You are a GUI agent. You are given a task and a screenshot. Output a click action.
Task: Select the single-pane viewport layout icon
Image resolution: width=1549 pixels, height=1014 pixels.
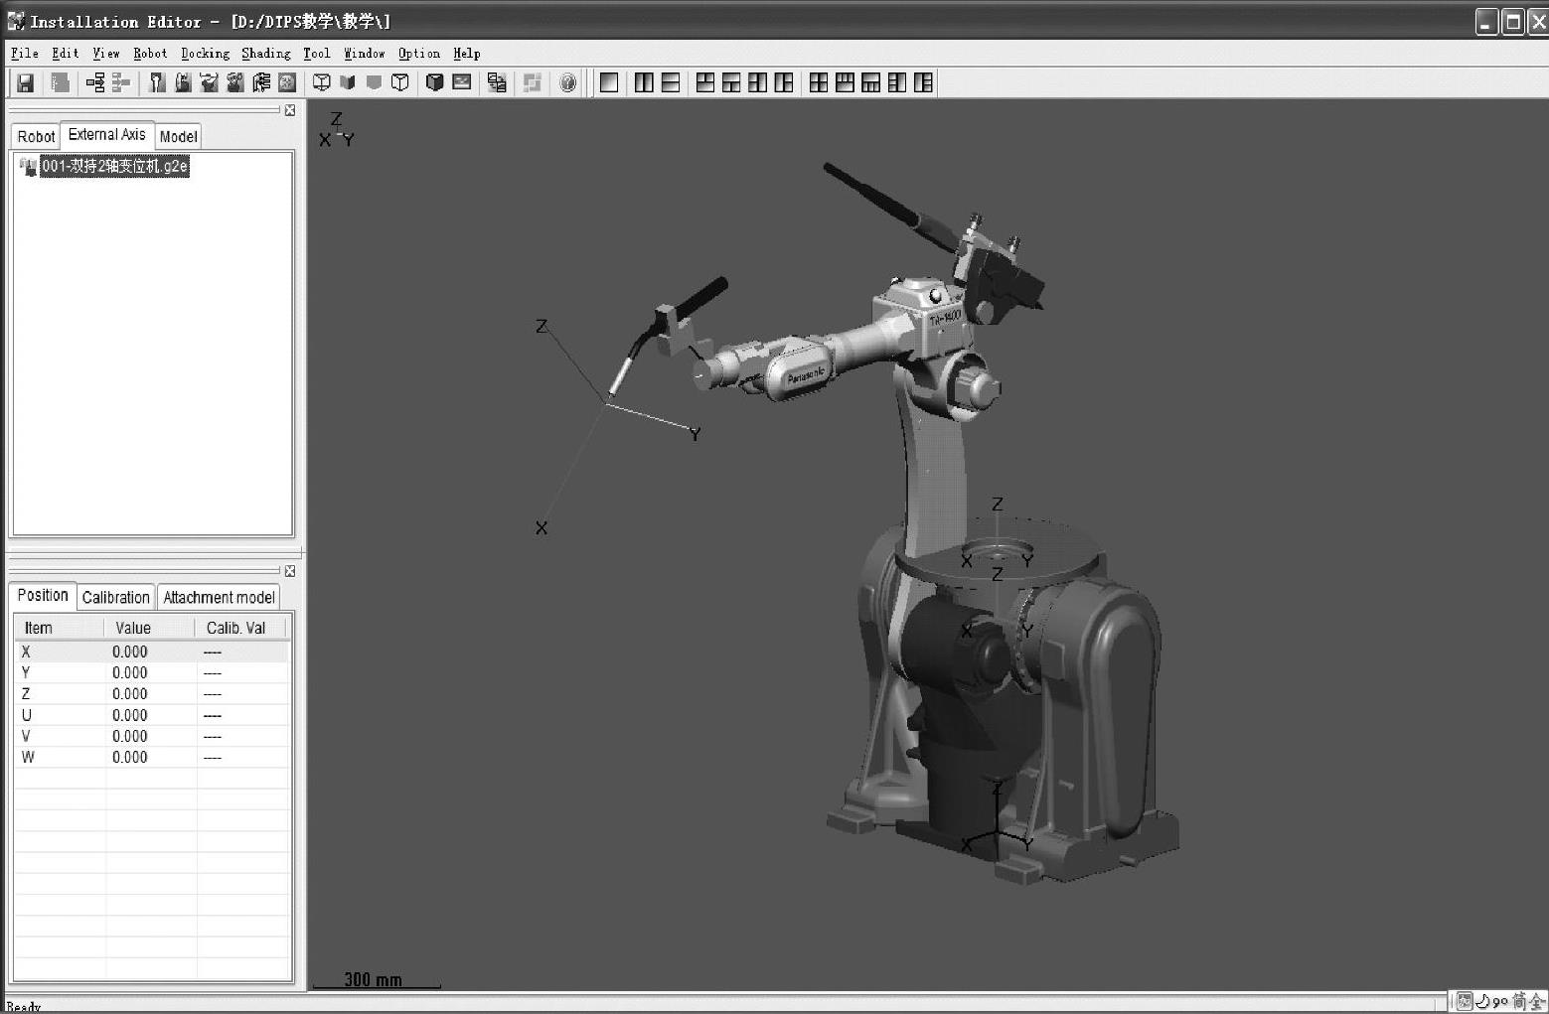click(x=609, y=83)
